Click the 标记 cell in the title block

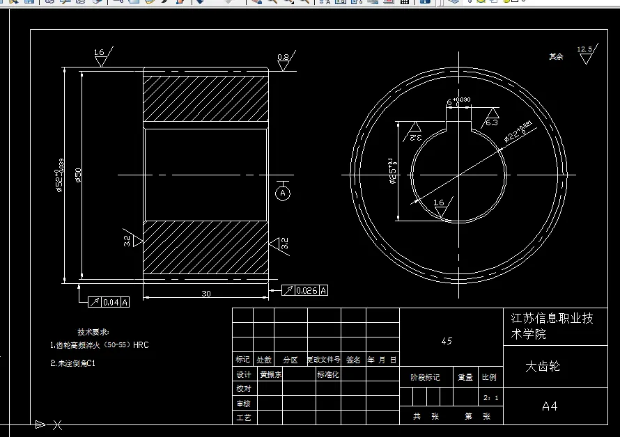point(242,359)
